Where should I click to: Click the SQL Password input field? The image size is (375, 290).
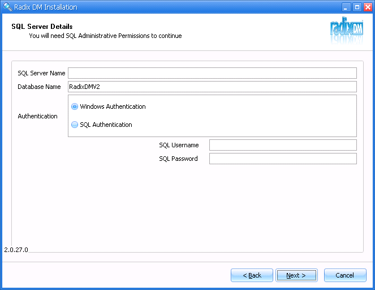283,159
